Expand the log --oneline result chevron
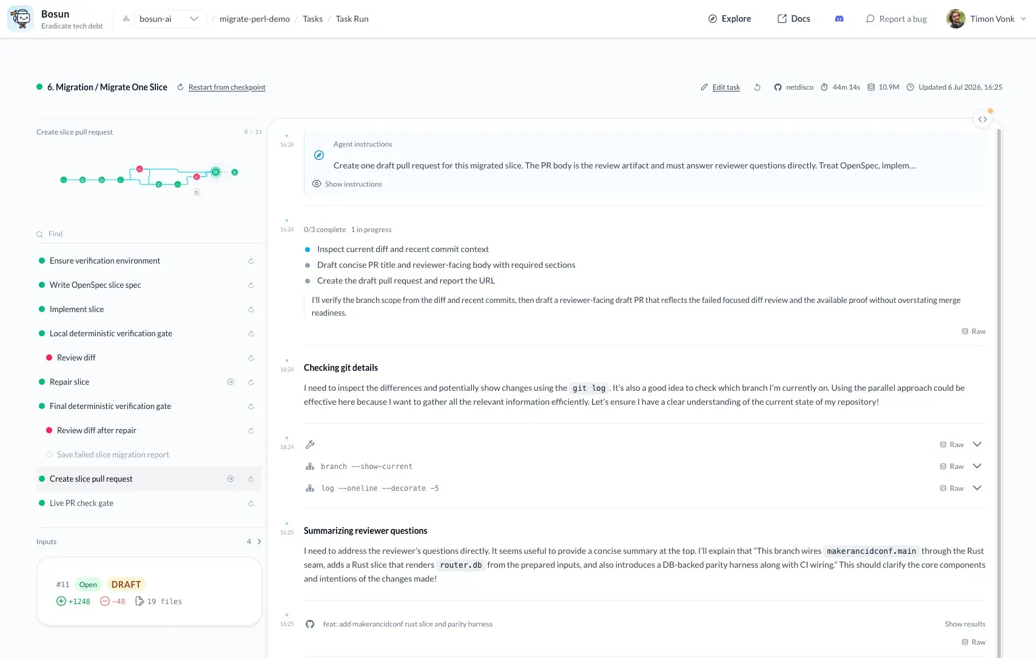The width and height of the screenshot is (1036, 658). click(x=977, y=488)
